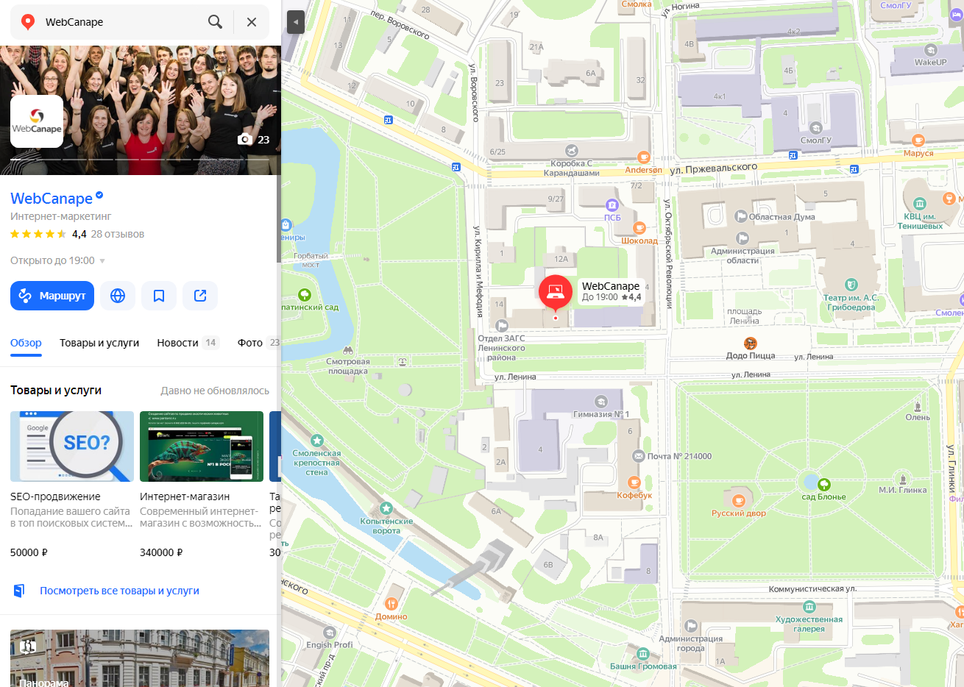Screen dimensions: 964x687
Task: Select the Отдел ЗАГС flag marker
Action: (502, 325)
